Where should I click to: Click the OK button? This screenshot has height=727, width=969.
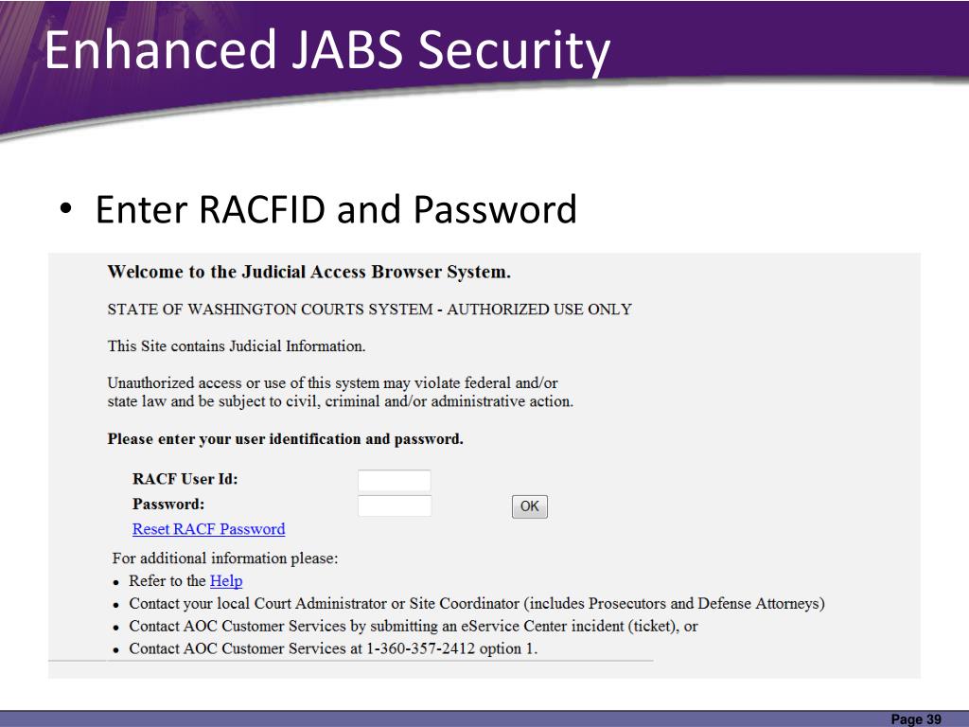(530, 506)
